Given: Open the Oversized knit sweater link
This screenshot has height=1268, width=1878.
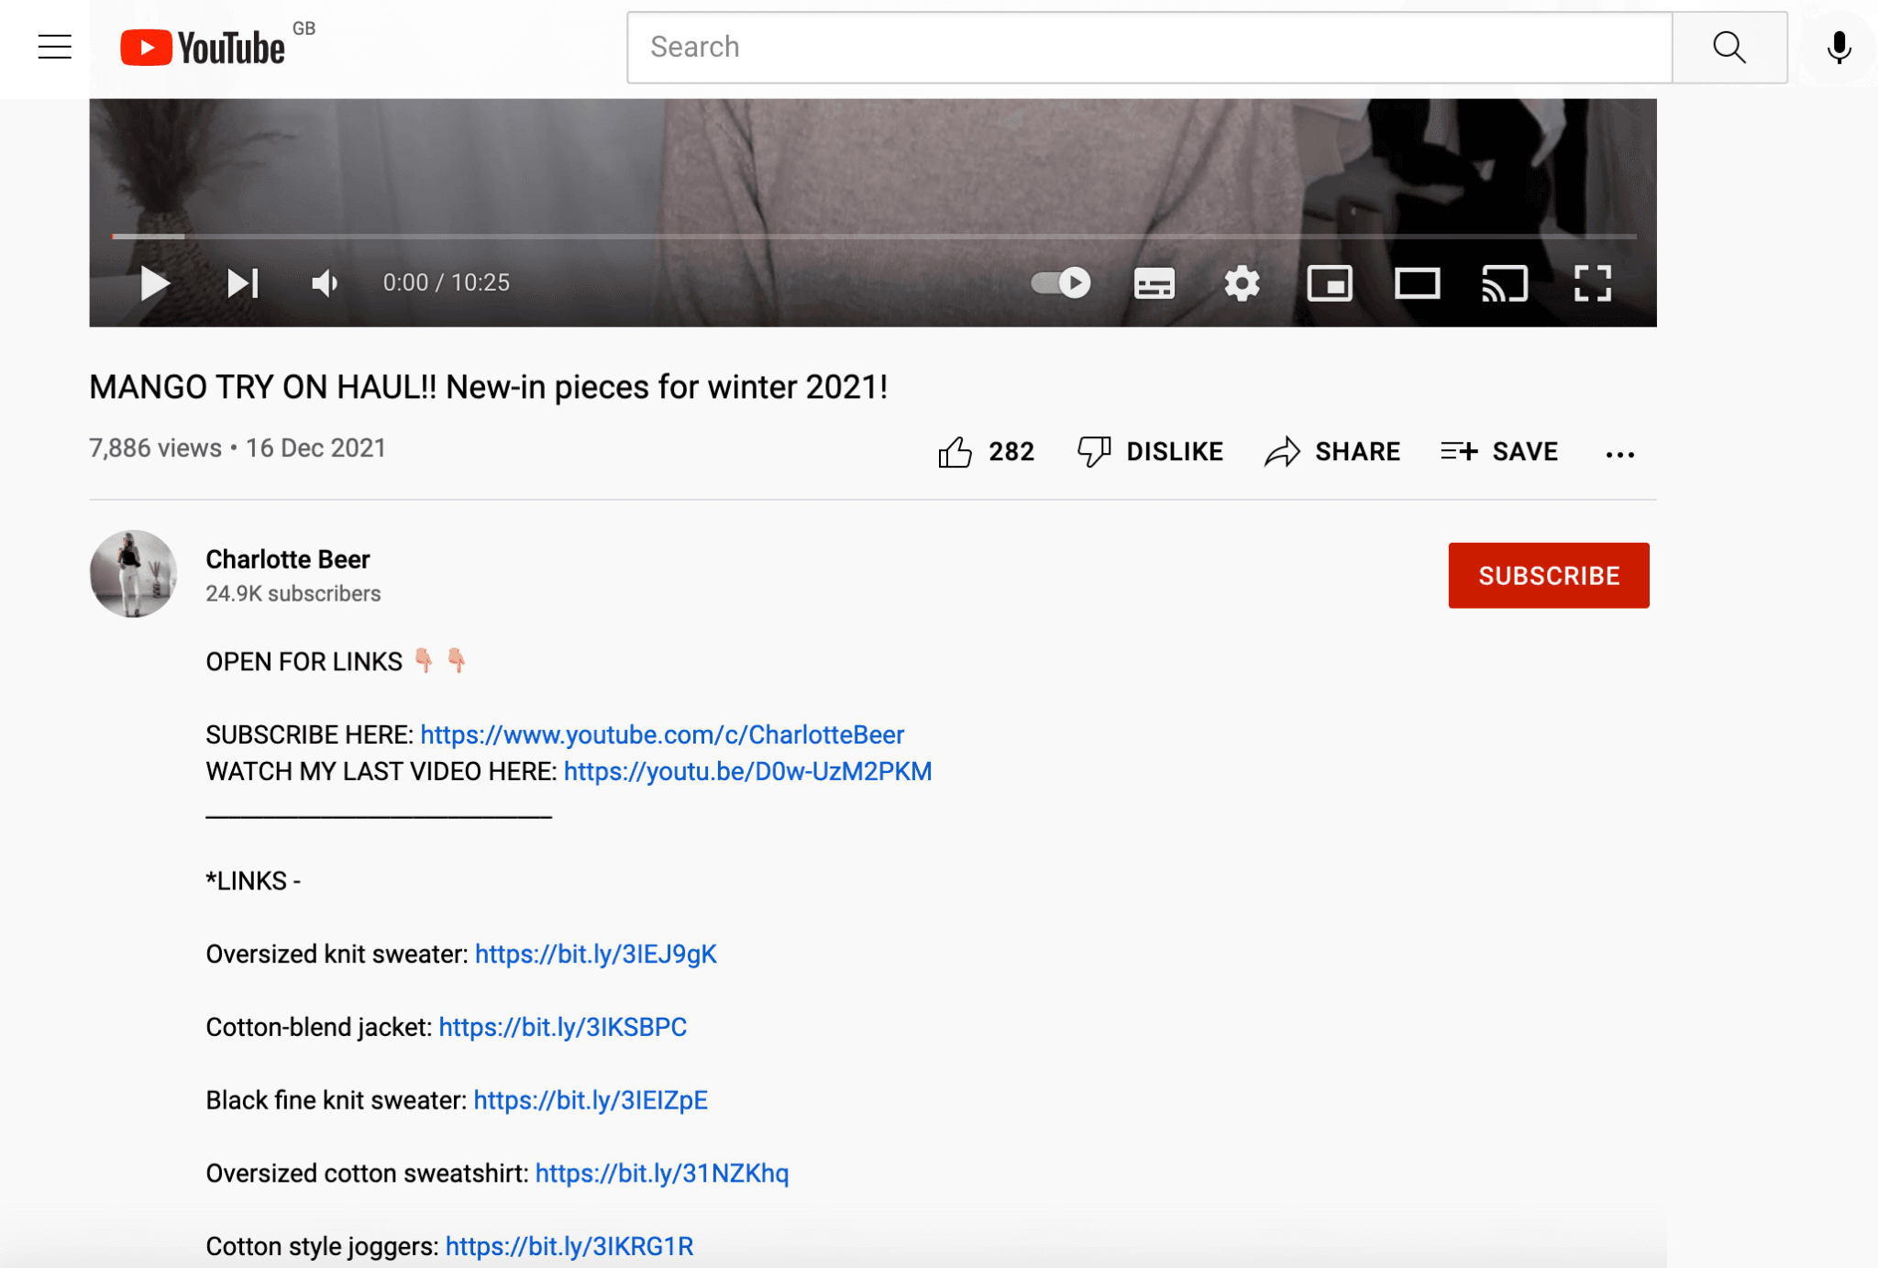Looking at the screenshot, I should [x=595, y=954].
